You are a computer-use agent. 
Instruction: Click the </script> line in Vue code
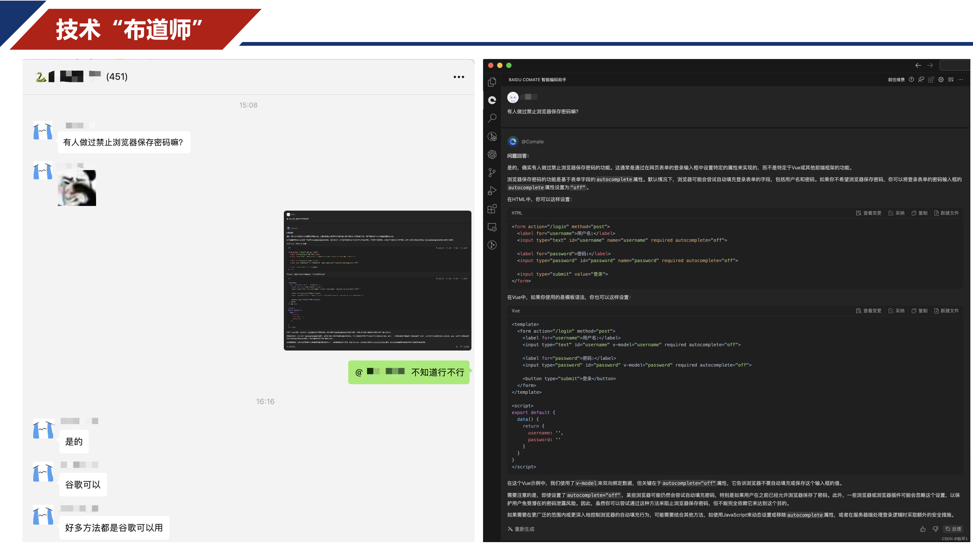pyautogui.click(x=523, y=467)
